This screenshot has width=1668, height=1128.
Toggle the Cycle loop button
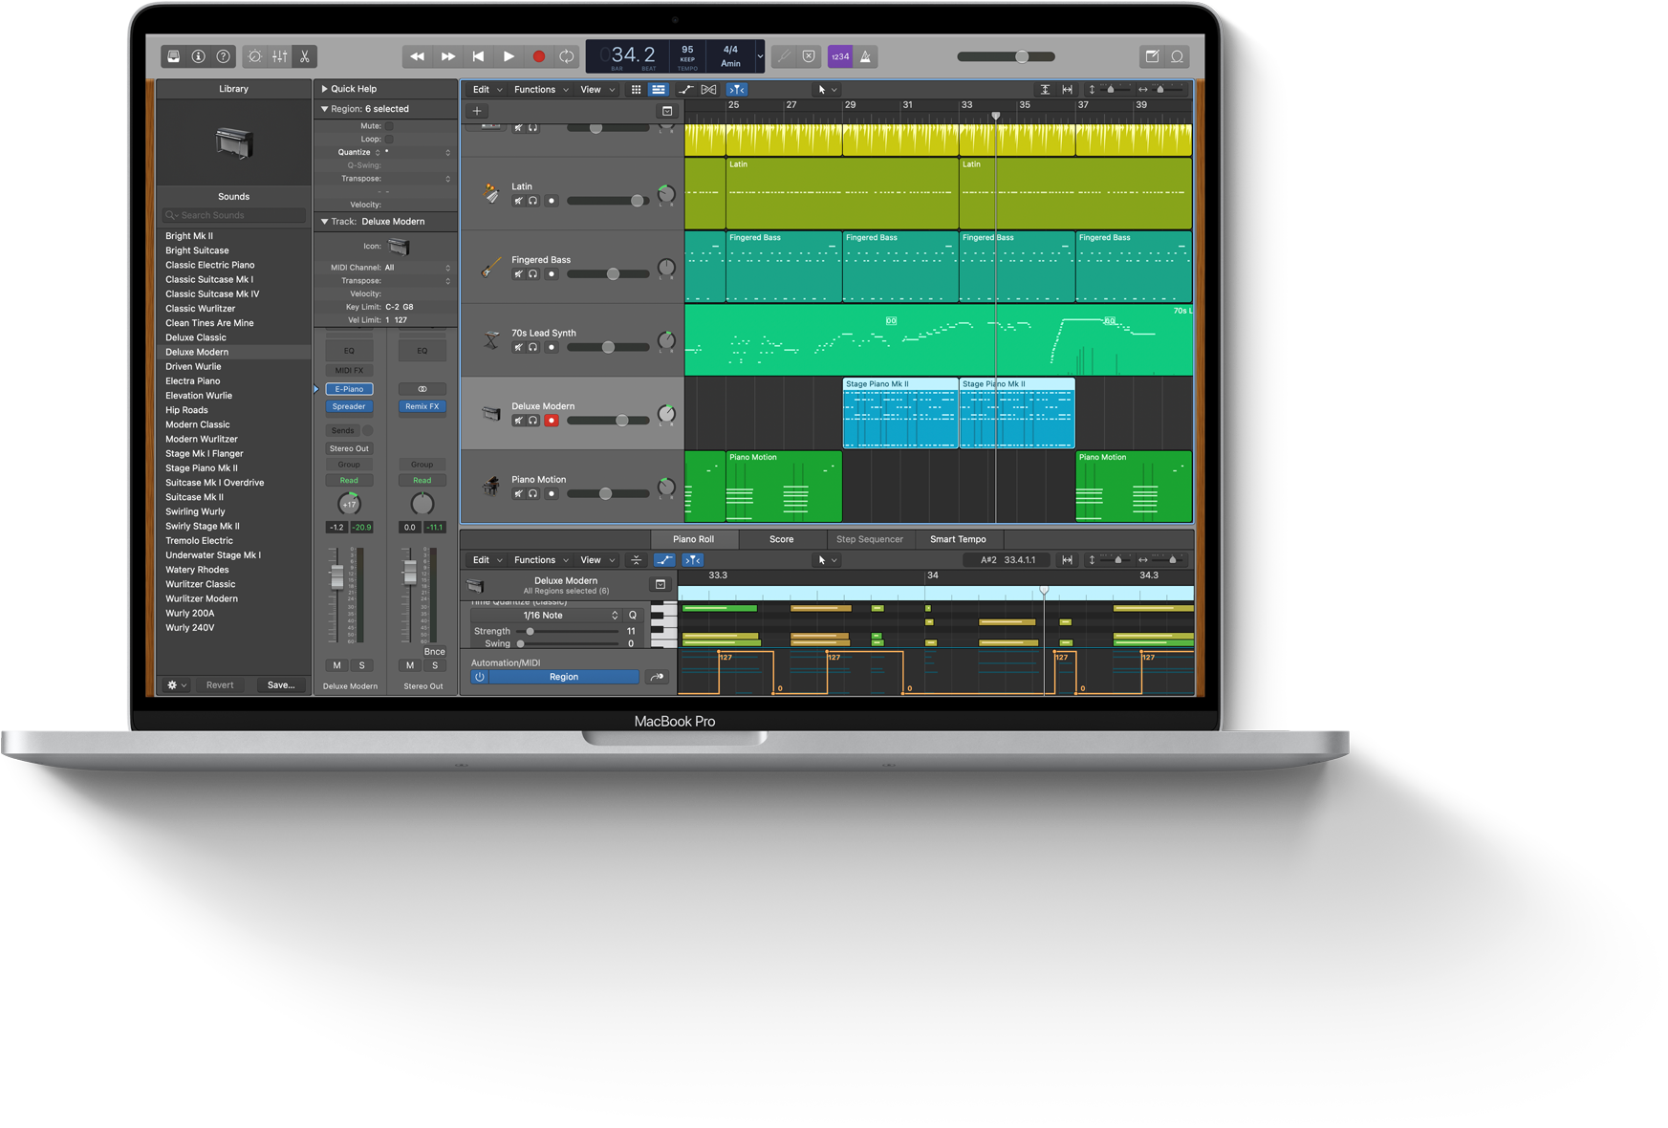coord(567,56)
